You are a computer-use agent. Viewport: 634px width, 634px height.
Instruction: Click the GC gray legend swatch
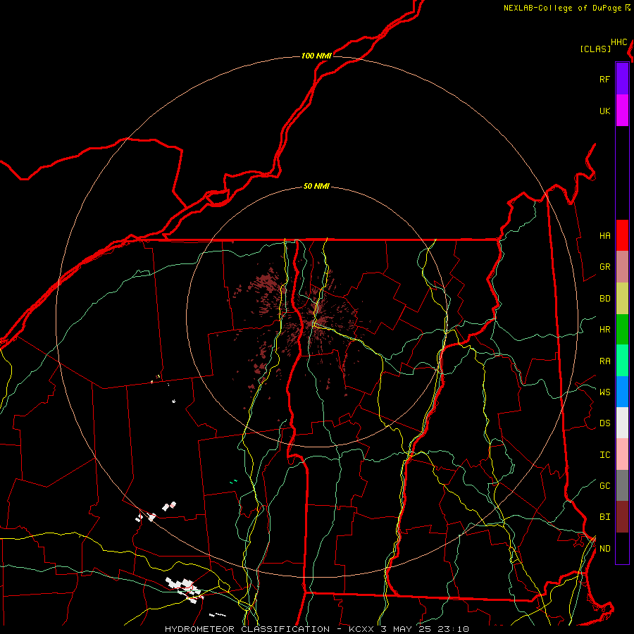[x=622, y=485]
